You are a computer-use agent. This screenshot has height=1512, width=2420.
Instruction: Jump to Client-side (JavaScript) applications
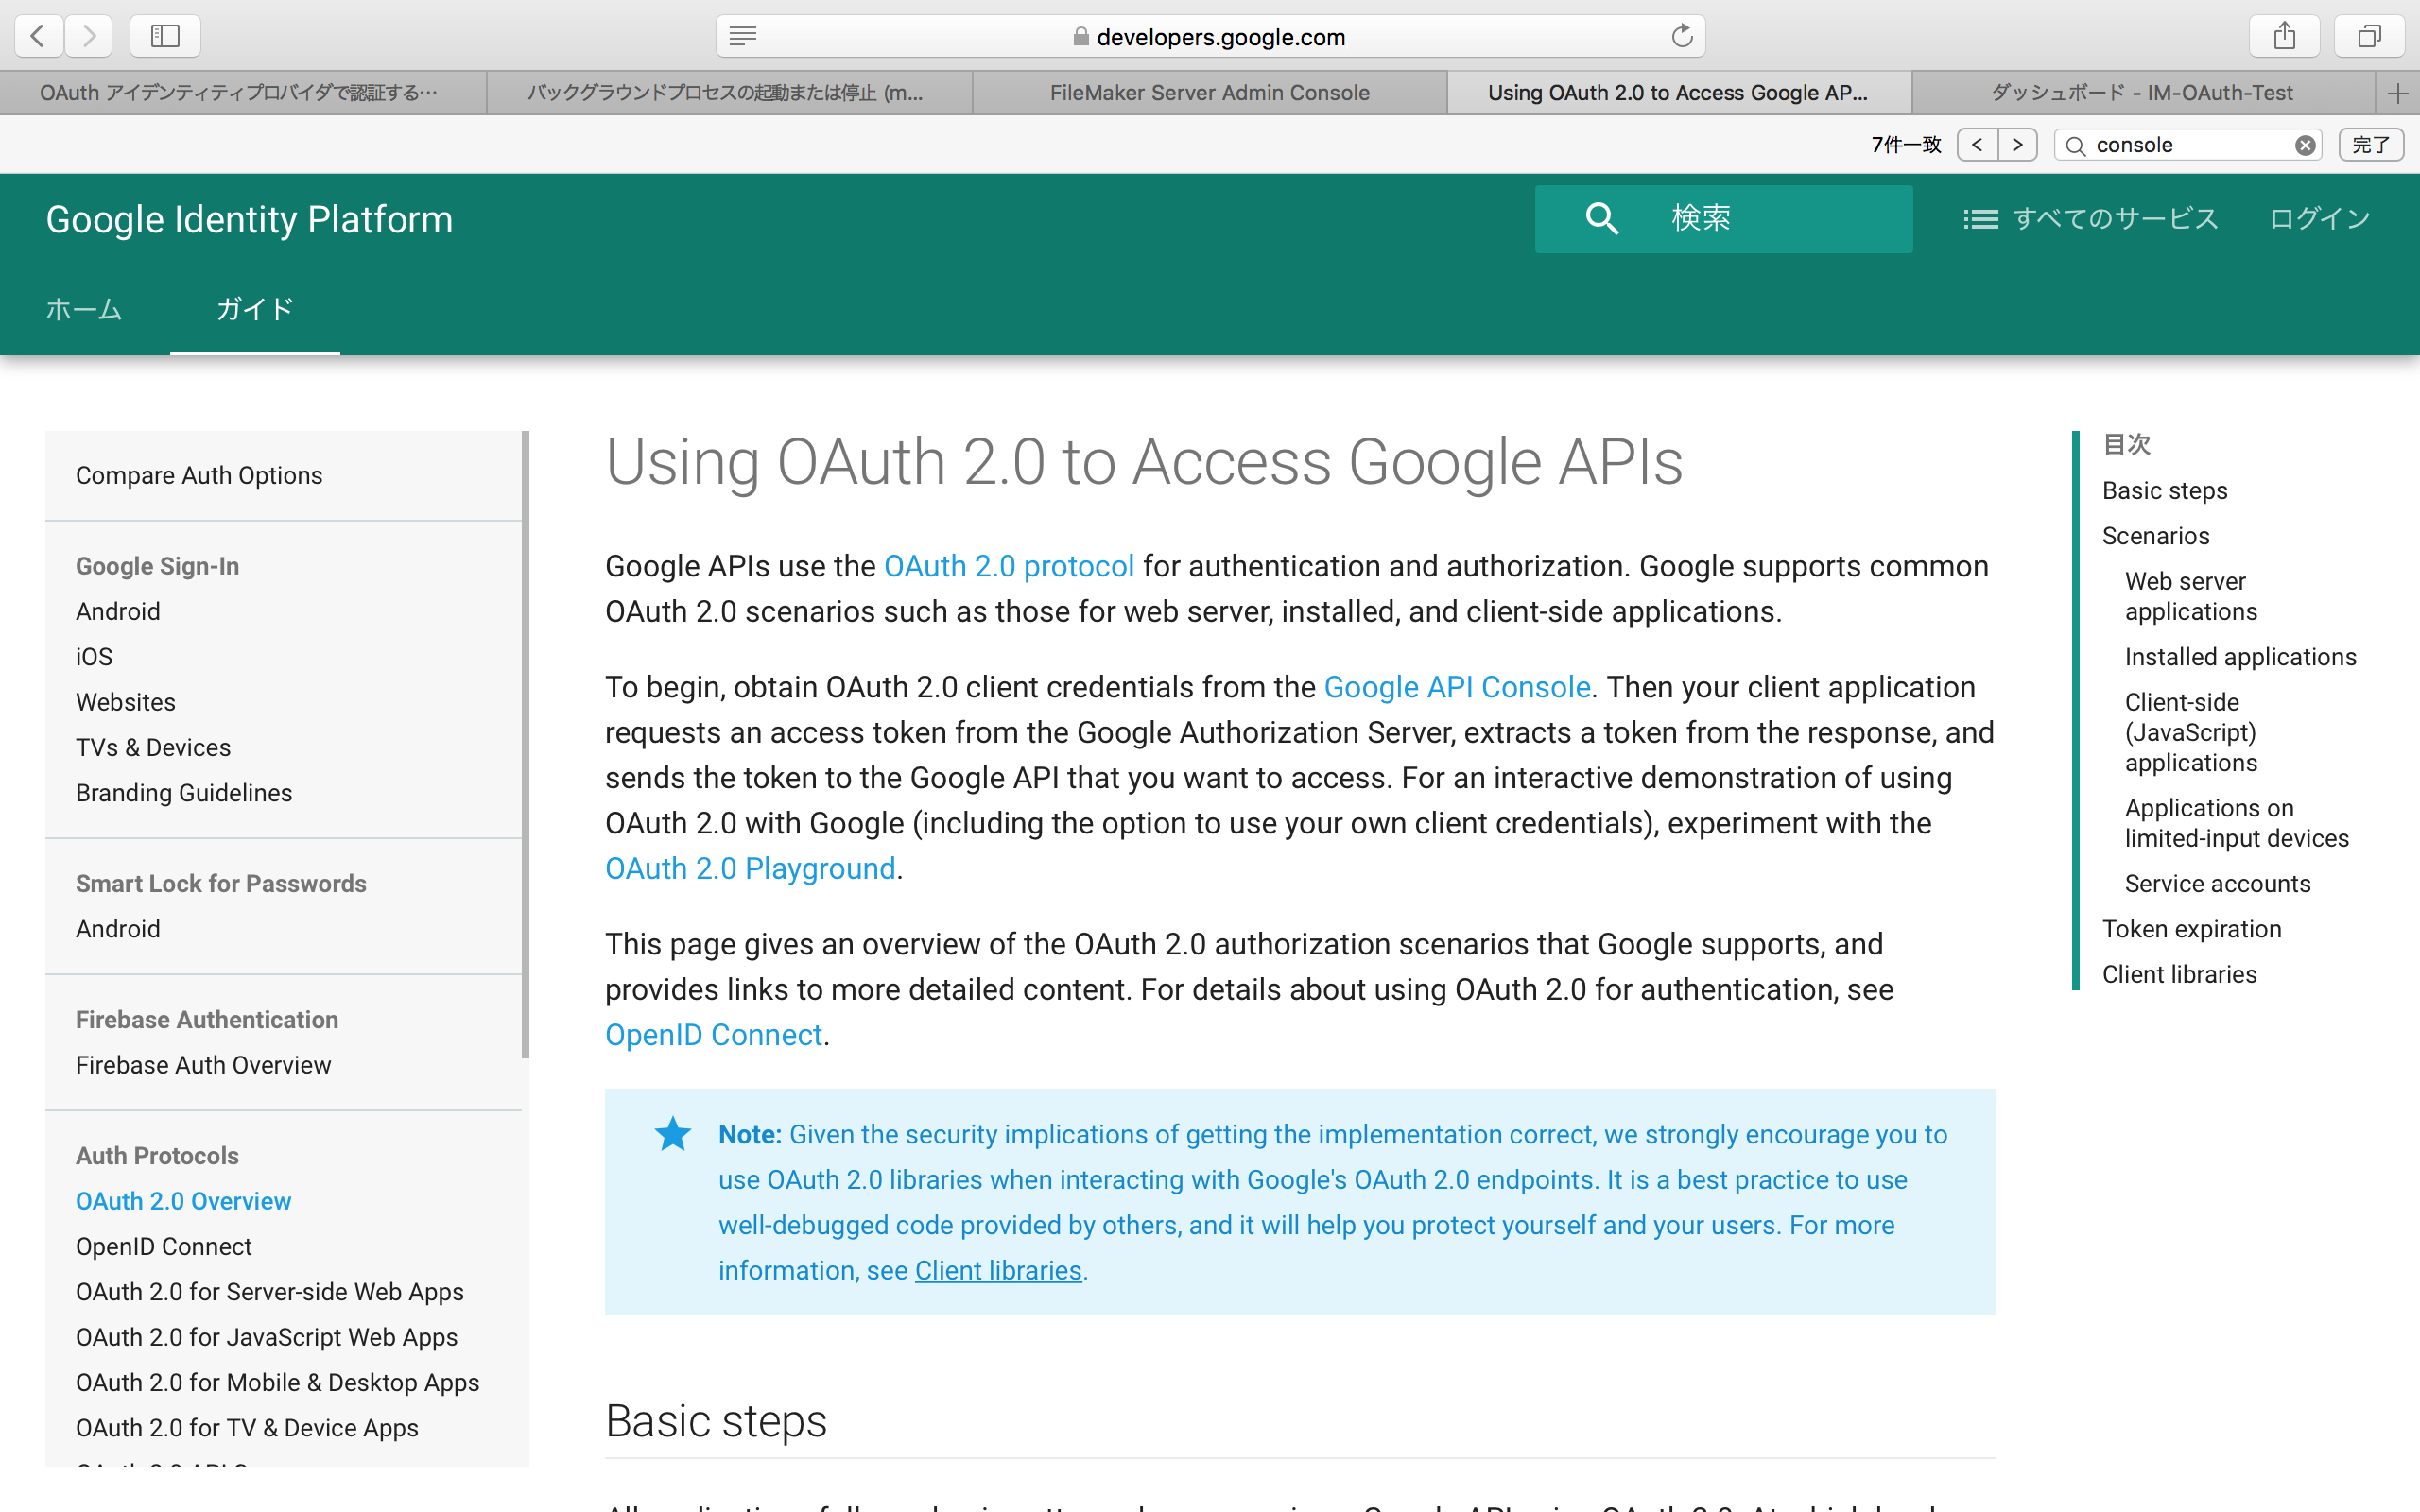coord(2191,732)
